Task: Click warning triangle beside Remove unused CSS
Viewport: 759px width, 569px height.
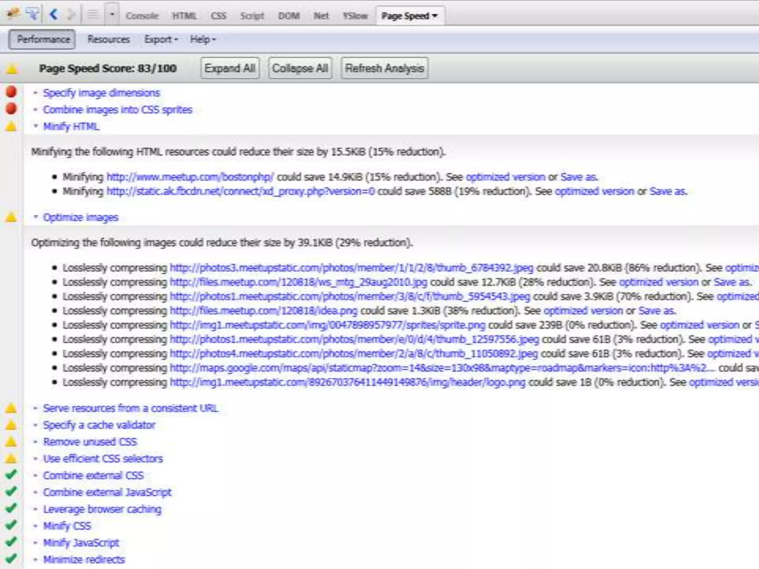Action: (11, 442)
